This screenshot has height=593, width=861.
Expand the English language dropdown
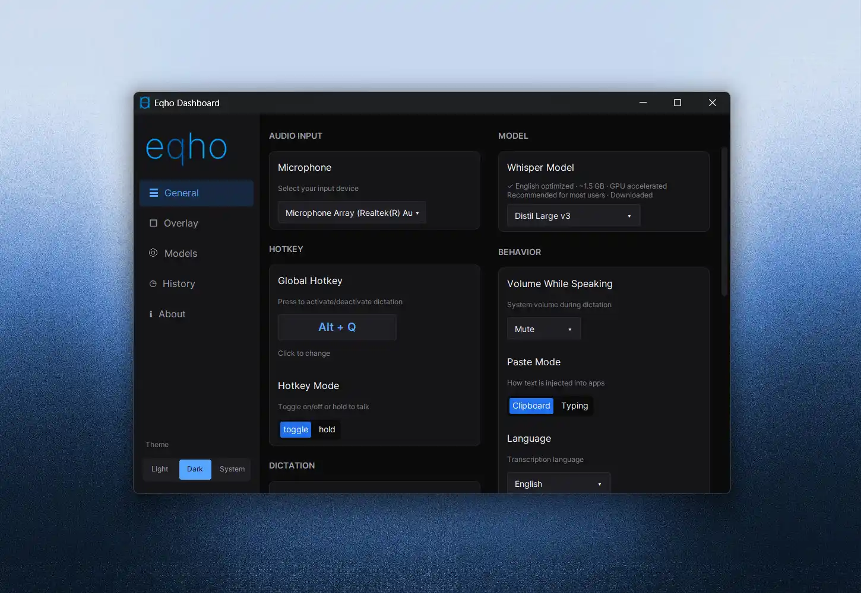559,484
